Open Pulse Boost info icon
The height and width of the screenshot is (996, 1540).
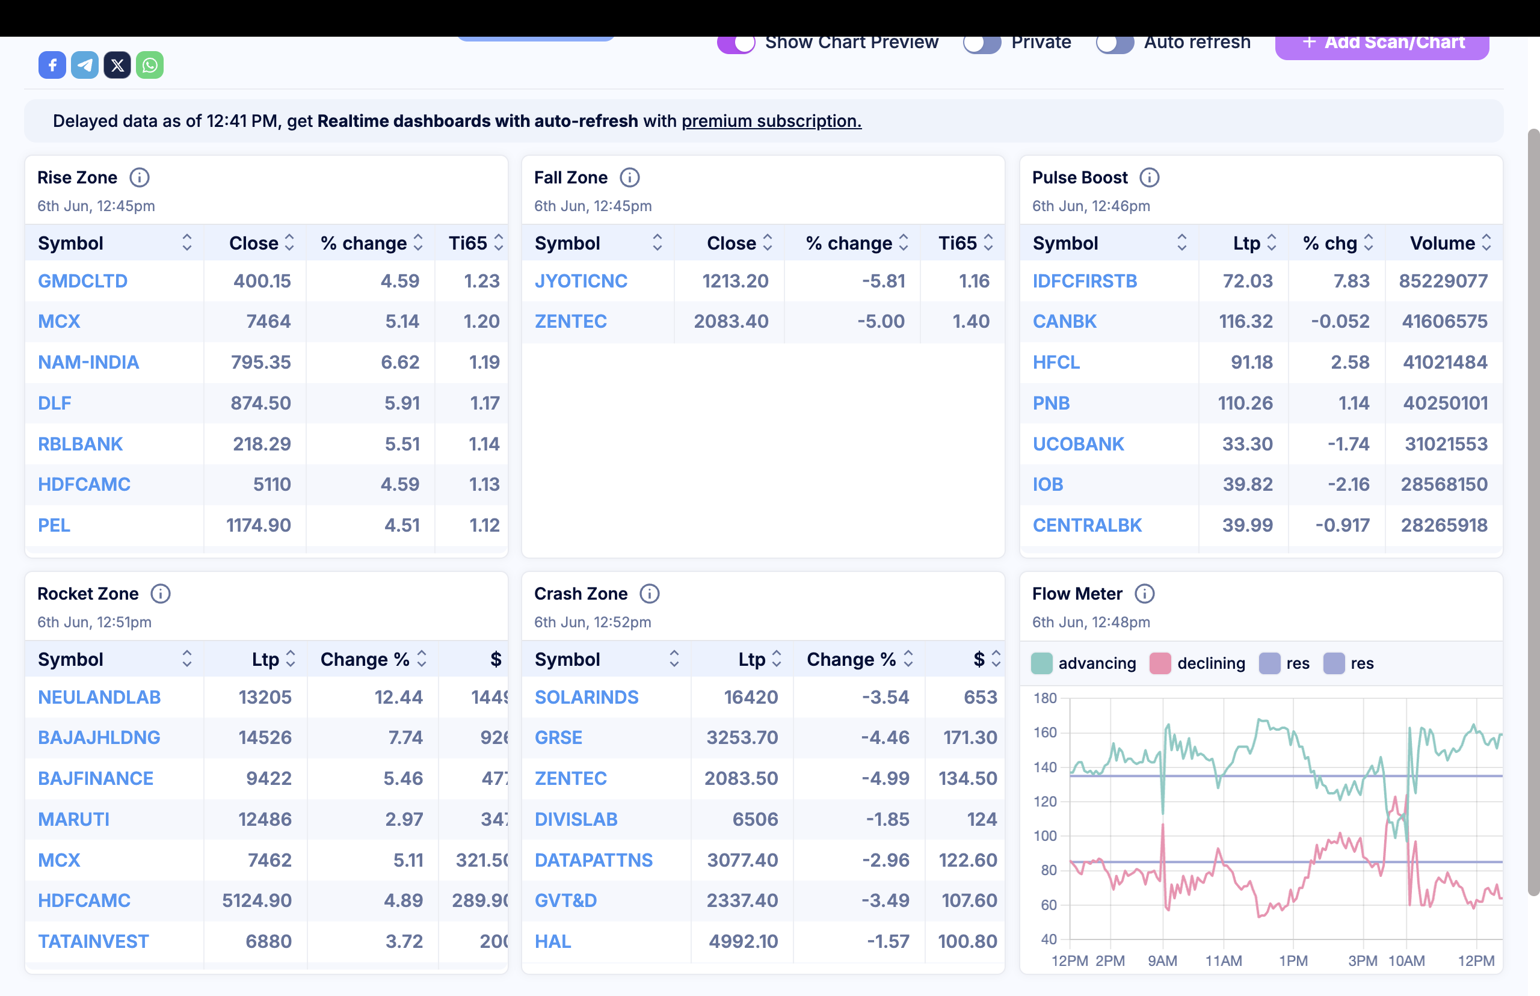point(1150,177)
